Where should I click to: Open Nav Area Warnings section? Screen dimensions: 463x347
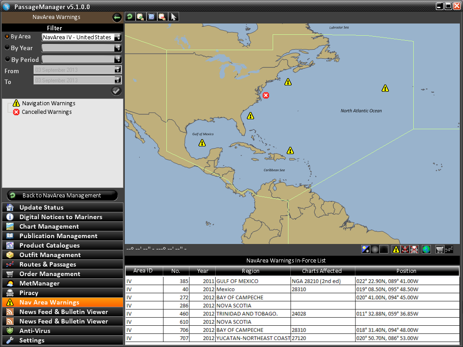62,302
